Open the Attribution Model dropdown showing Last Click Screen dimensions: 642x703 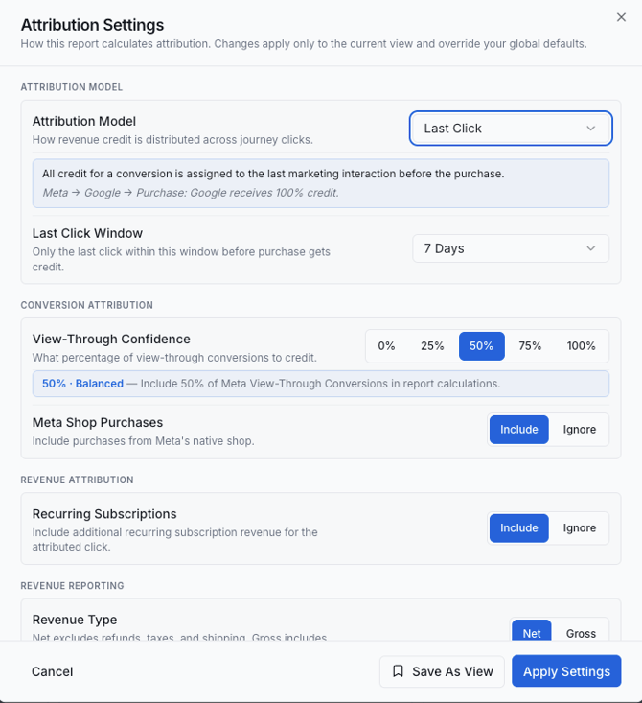point(511,129)
